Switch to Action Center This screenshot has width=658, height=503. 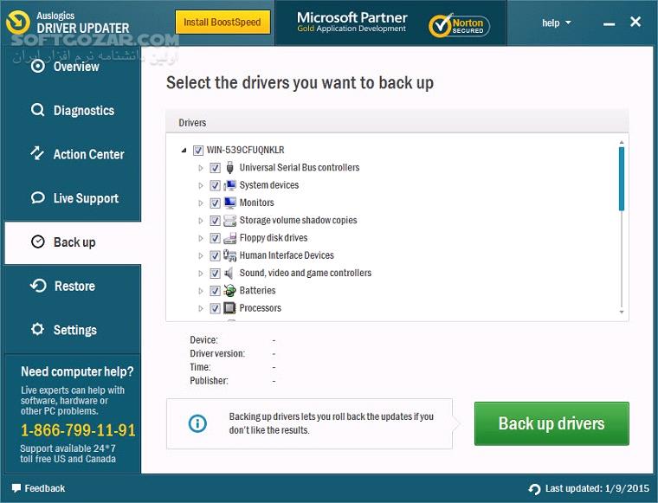coord(73,154)
